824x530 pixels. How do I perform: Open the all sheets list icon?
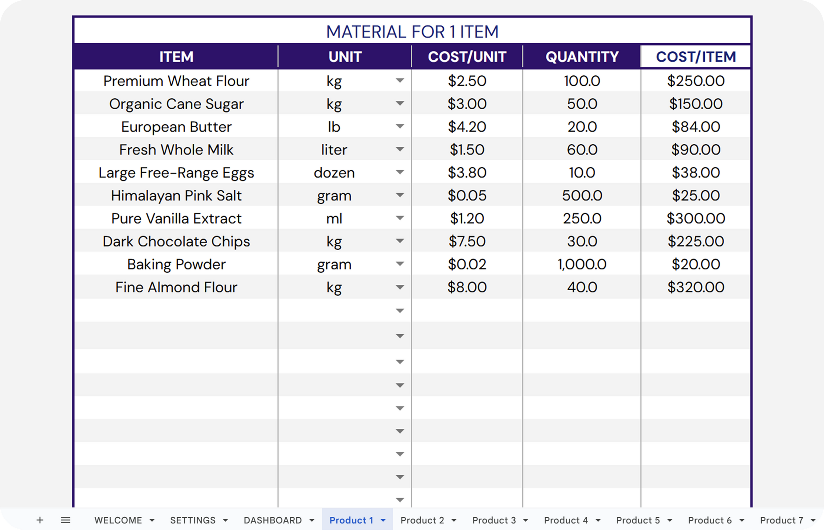click(x=66, y=520)
